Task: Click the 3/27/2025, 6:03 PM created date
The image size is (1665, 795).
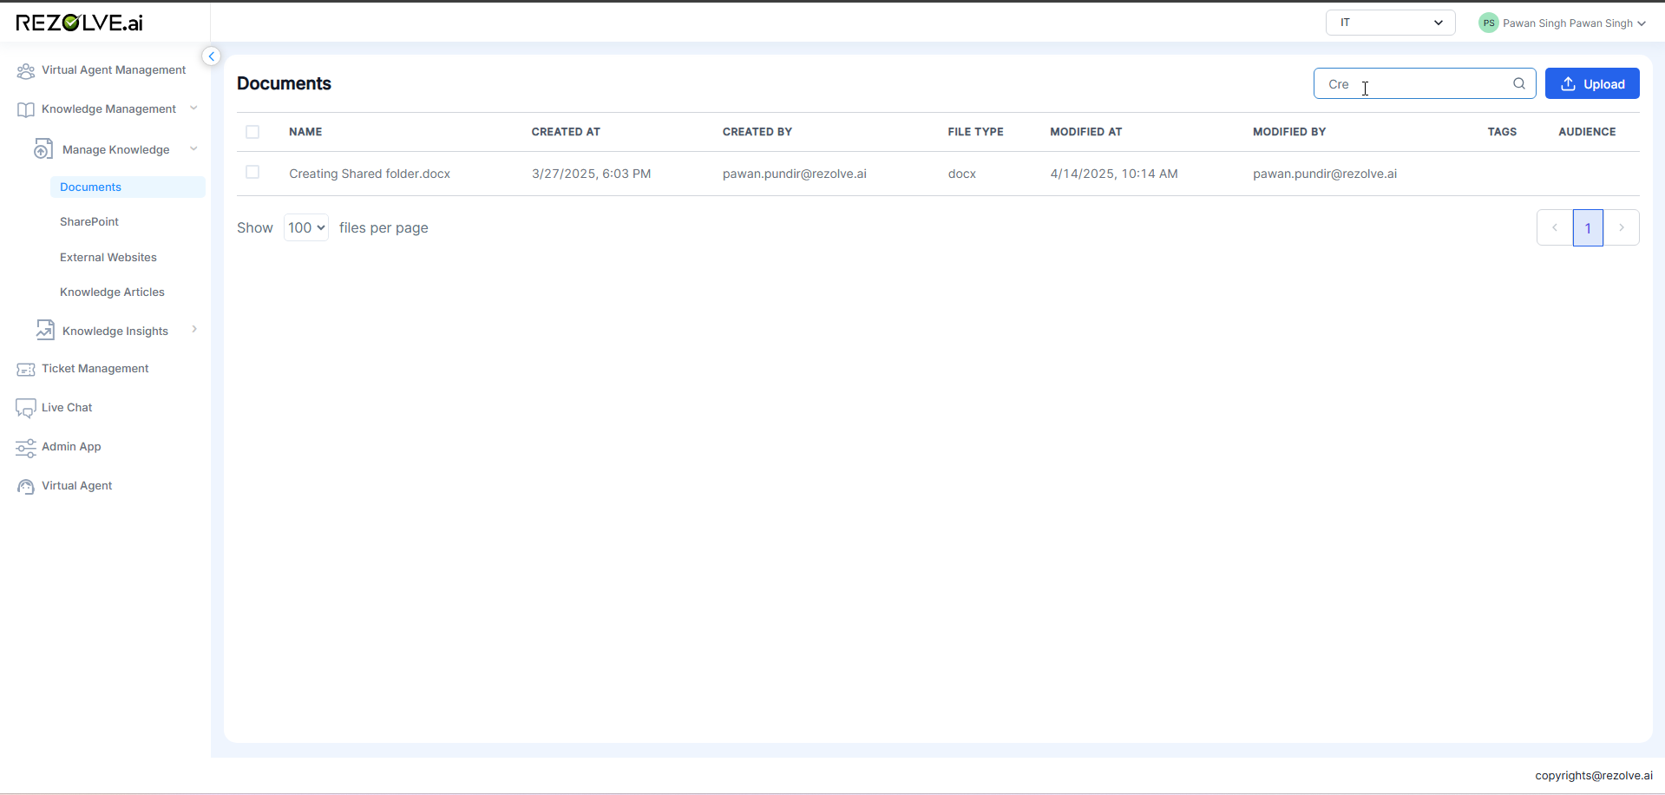Action: 591,174
